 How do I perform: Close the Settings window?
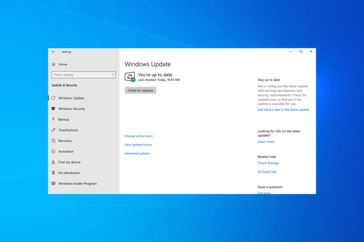pyautogui.click(x=311, y=52)
